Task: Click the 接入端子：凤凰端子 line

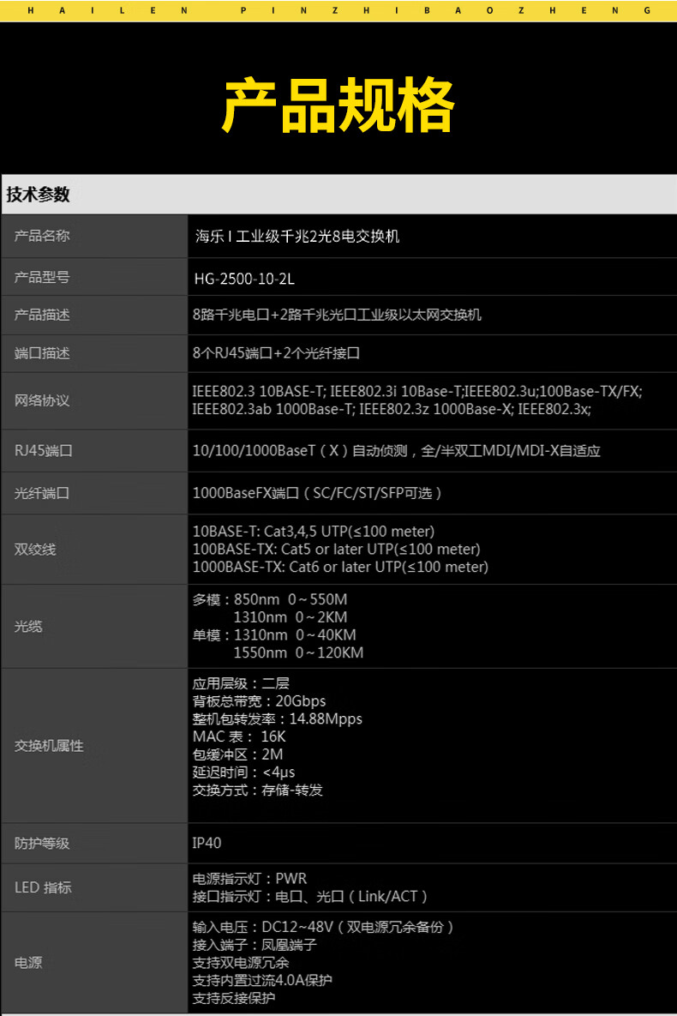Action: click(255, 946)
